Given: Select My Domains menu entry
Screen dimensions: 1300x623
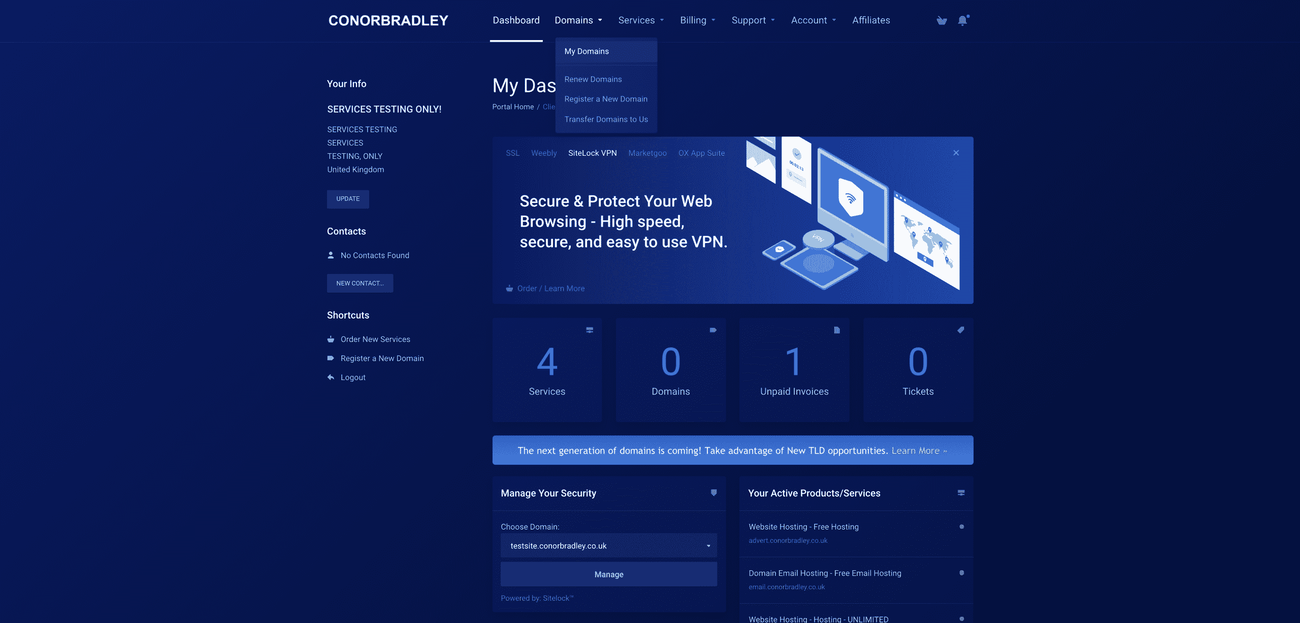Looking at the screenshot, I should pos(606,51).
